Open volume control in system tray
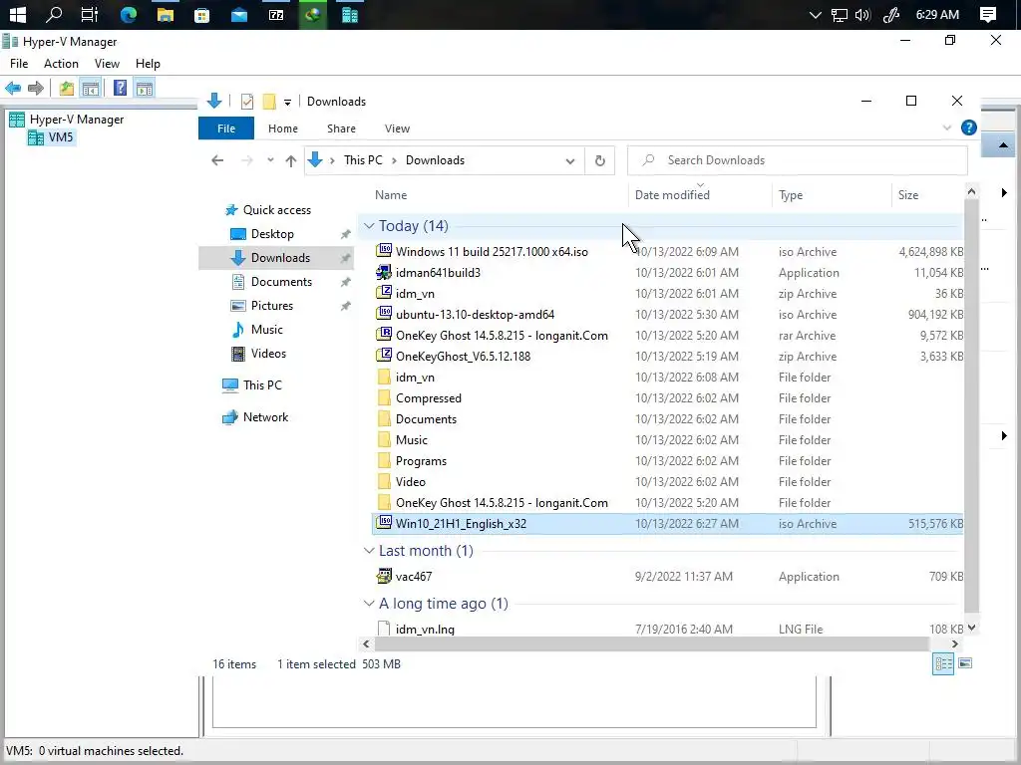 [x=862, y=14]
